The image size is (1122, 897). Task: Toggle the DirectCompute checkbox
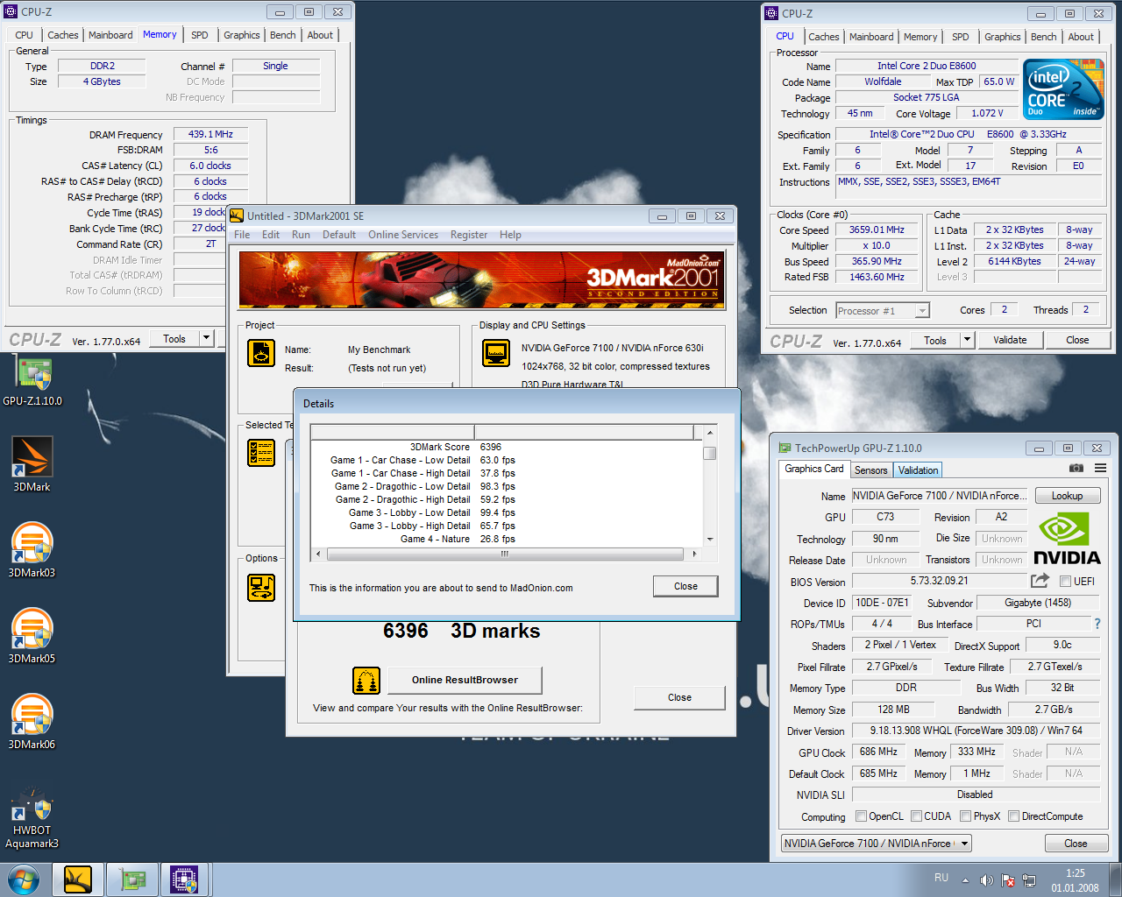1013,816
